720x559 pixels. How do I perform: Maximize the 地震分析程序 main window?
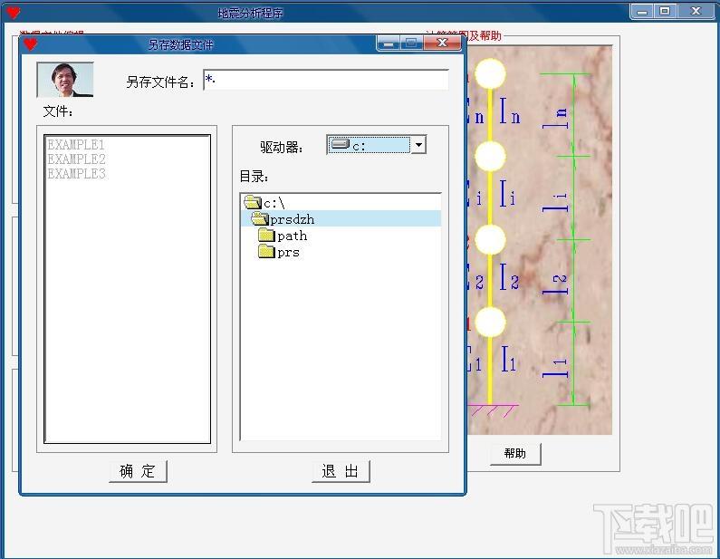tap(665, 11)
